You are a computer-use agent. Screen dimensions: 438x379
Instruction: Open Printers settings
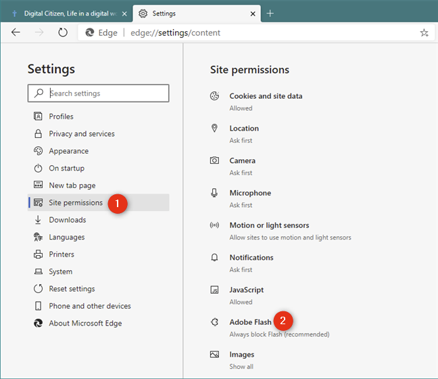pyautogui.click(x=62, y=254)
